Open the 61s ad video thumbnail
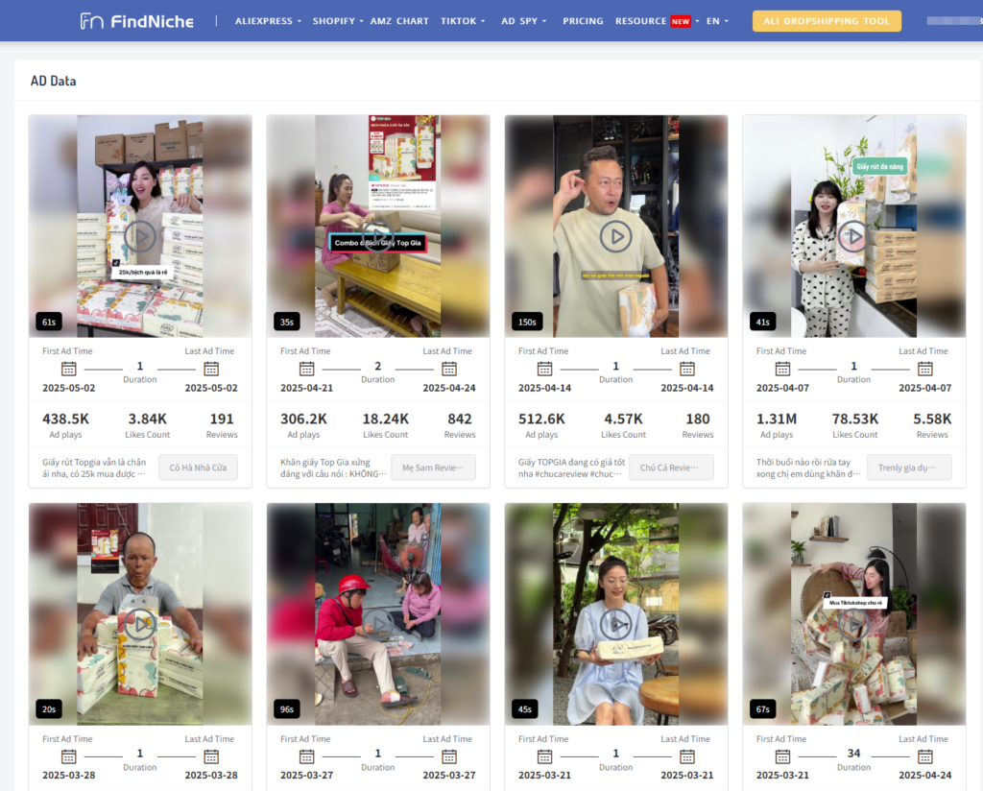 140,227
